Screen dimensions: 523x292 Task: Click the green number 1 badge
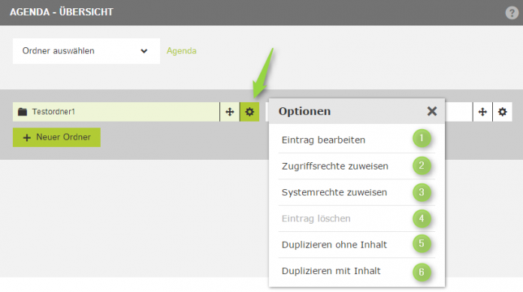(422, 138)
